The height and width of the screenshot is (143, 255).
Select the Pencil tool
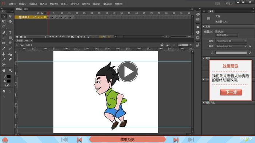[4, 48]
